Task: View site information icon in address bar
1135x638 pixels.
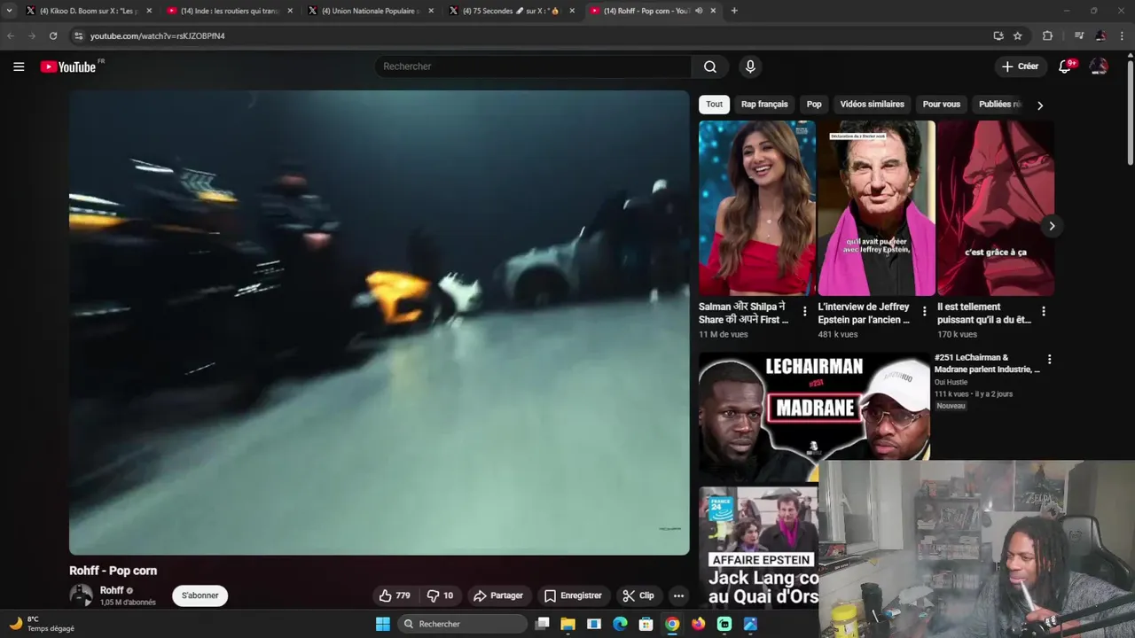Action: point(78,35)
